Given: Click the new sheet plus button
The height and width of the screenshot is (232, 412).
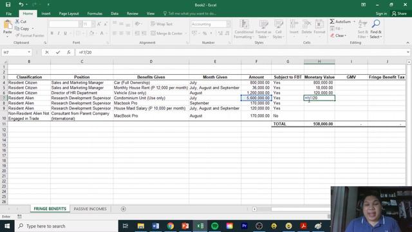Looking at the screenshot, I should [x=123, y=209].
